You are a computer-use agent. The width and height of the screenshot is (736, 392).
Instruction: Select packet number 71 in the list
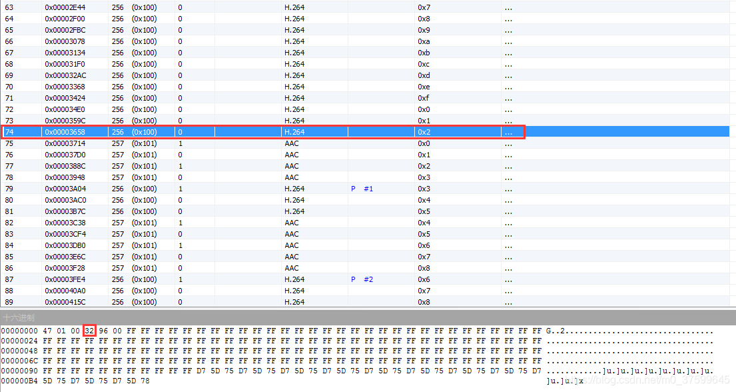tap(365, 98)
